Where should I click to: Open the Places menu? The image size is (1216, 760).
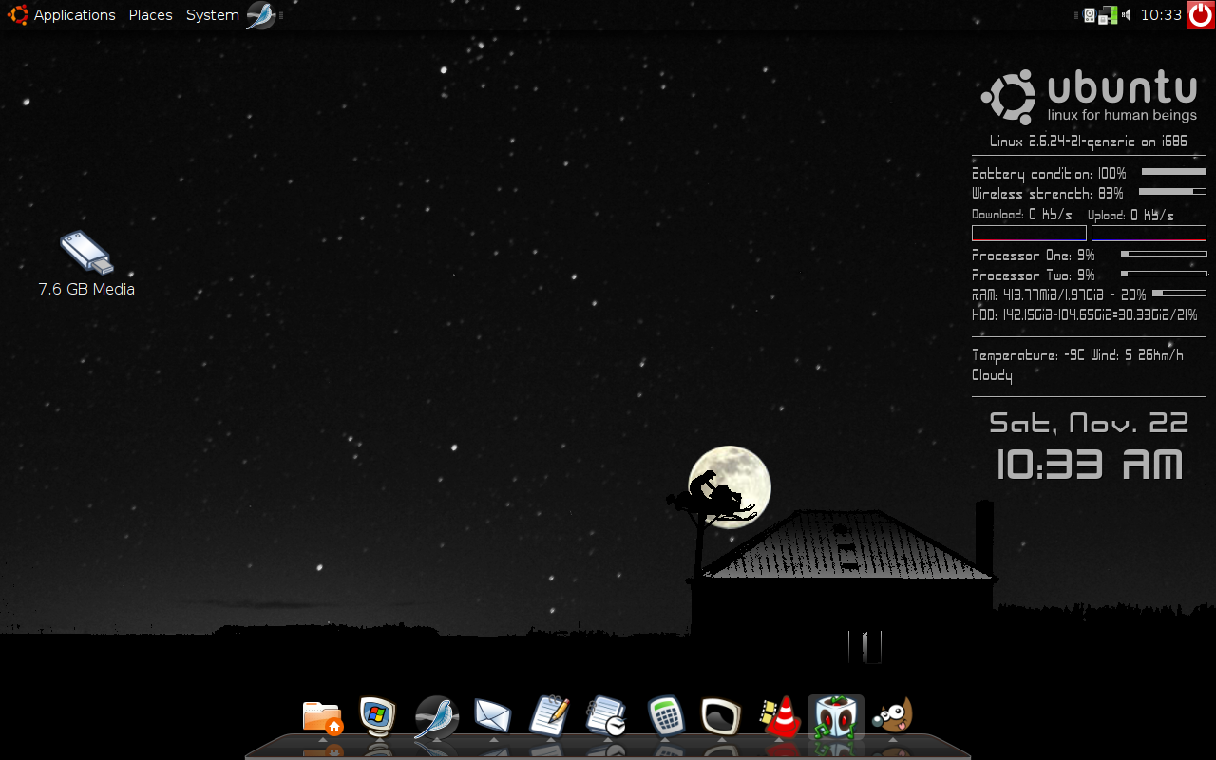pyautogui.click(x=150, y=15)
